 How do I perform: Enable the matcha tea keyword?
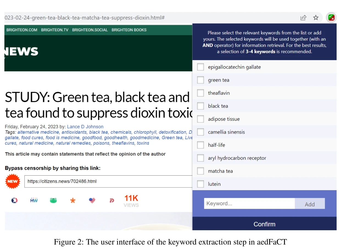201,171
